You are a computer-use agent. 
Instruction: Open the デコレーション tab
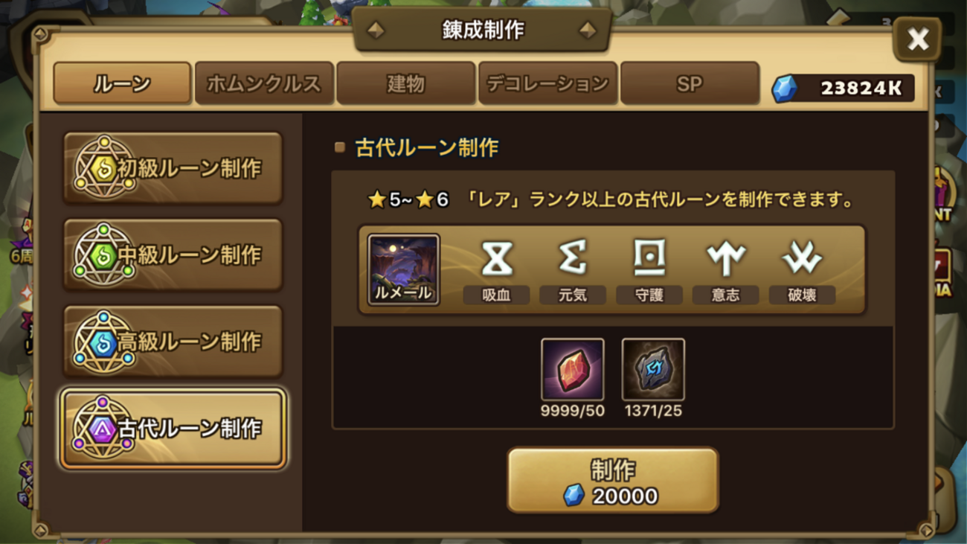click(547, 83)
